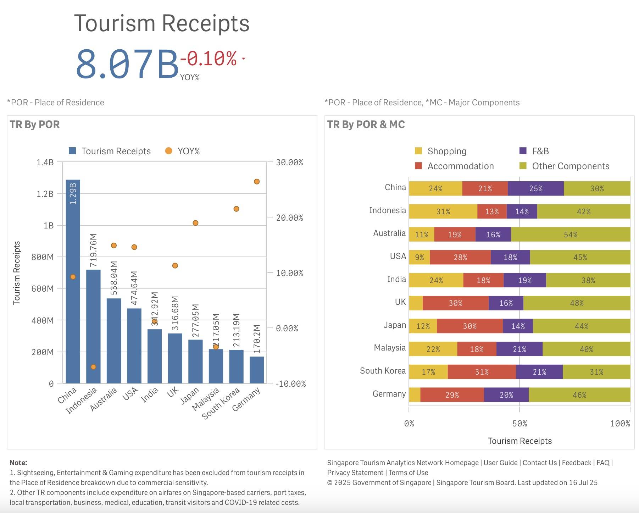Select the China bar labeled 1.29B
This screenshot has height=513, width=639.
tap(73, 281)
